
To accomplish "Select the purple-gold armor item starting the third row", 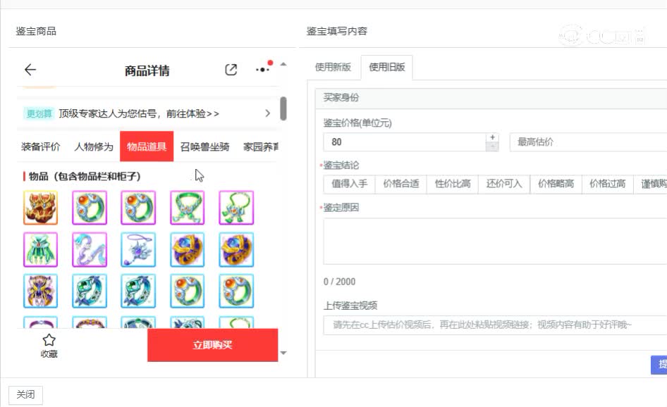I will 40,291.
